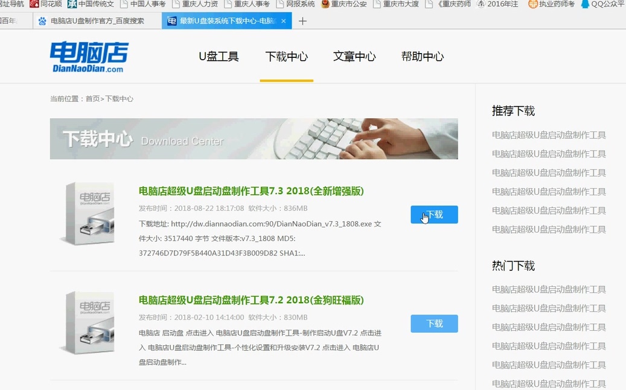The image size is (626, 390).
Task: Click the 下载 button for version 7.2
Action: (434, 324)
